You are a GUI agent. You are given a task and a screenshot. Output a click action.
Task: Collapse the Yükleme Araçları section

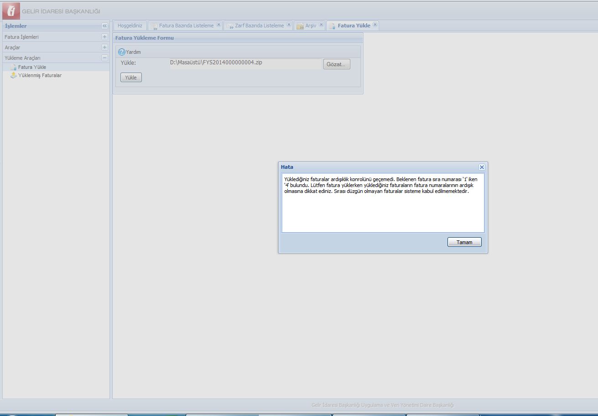pos(104,58)
